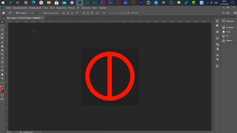The width and height of the screenshot is (237, 133).
Task: Open the Библиотеки panel
Action: coord(228,21)
